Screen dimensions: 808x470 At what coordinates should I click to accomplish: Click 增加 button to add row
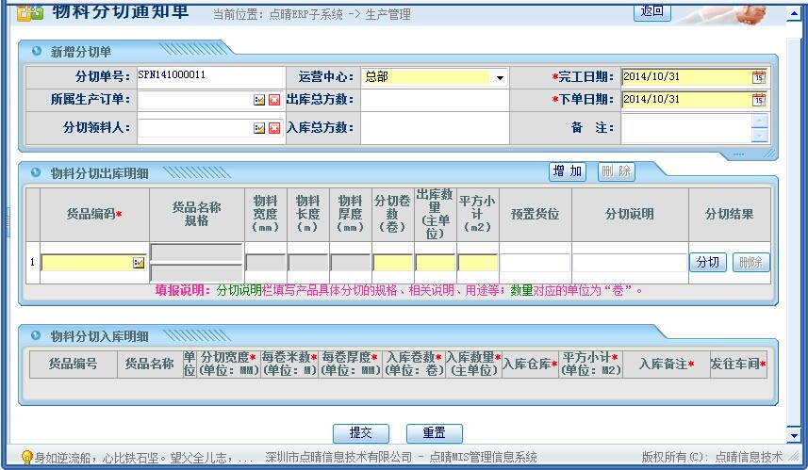(x=568, y=171)
